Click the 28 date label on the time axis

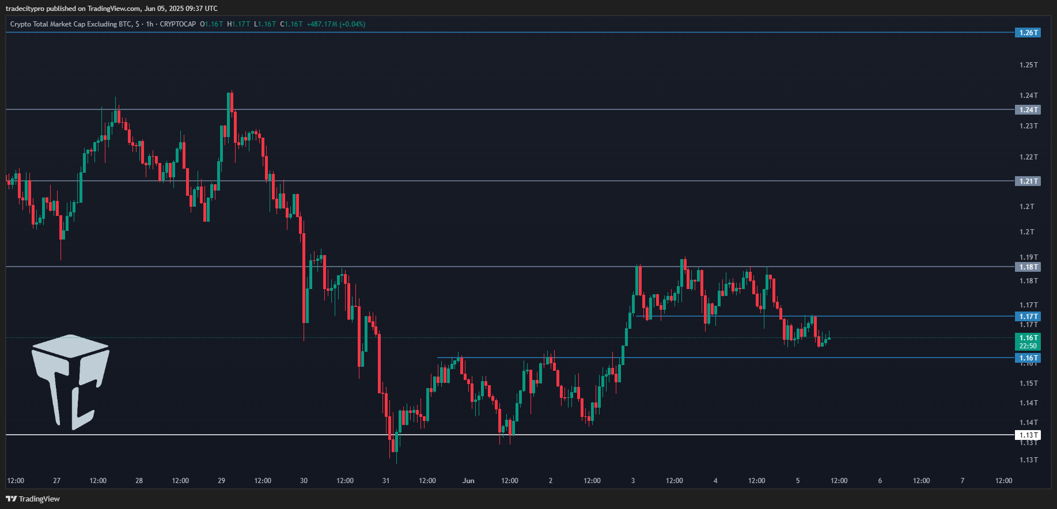[x=139, y=480]
